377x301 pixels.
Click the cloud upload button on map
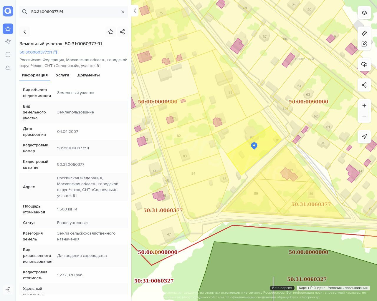(x=364, y=64)
